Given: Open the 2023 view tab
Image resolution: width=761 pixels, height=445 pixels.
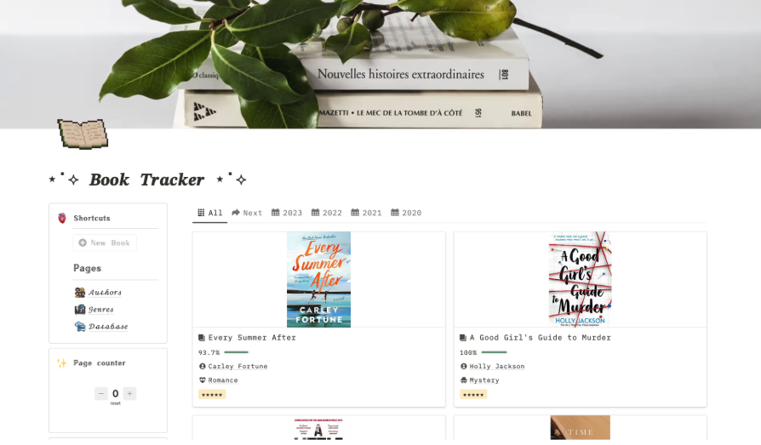Looking at the screenshot, I should point(287,213).
